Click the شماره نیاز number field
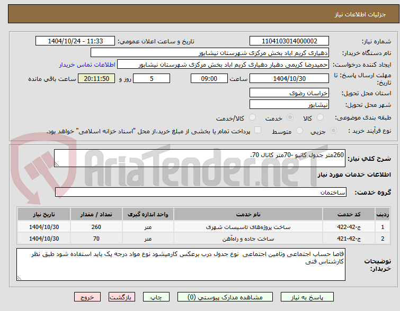The height and width of the screenshot is (311, 400). click(289, 41)
